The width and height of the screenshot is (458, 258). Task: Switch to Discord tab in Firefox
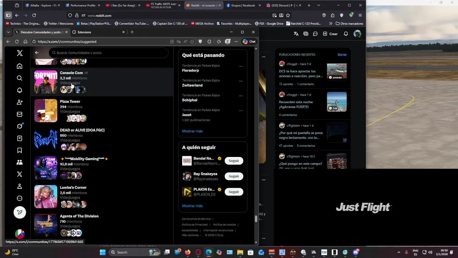[x=283, y=5]
